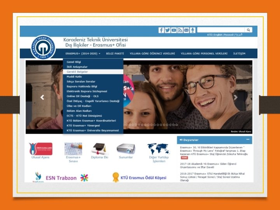Click the Karadeniz Teknik Üniversitesi logo
This screenshot has width=280, height=210.
43,47
